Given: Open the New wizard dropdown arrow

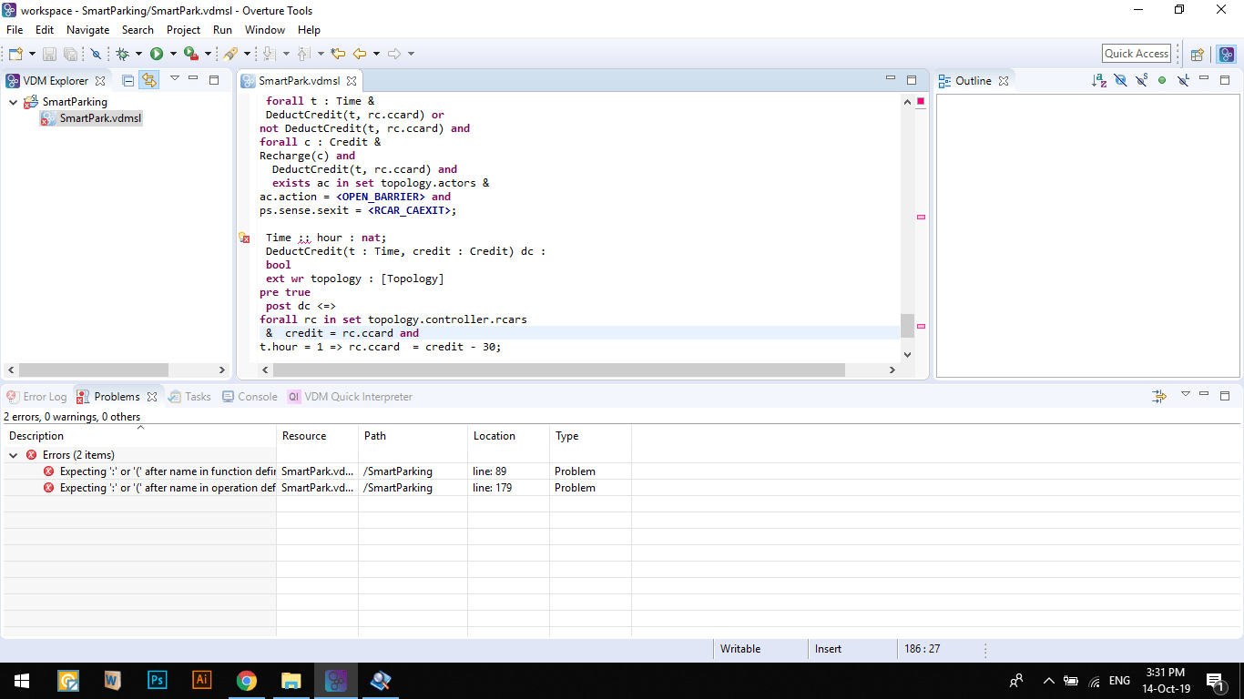Looking at the screenshot, I should point(32,54).
